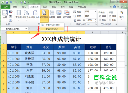Open the Name Box dropdown arrow
Viewport: 128px width, 93px height.
pyautogui.click(x=26, y=29)
